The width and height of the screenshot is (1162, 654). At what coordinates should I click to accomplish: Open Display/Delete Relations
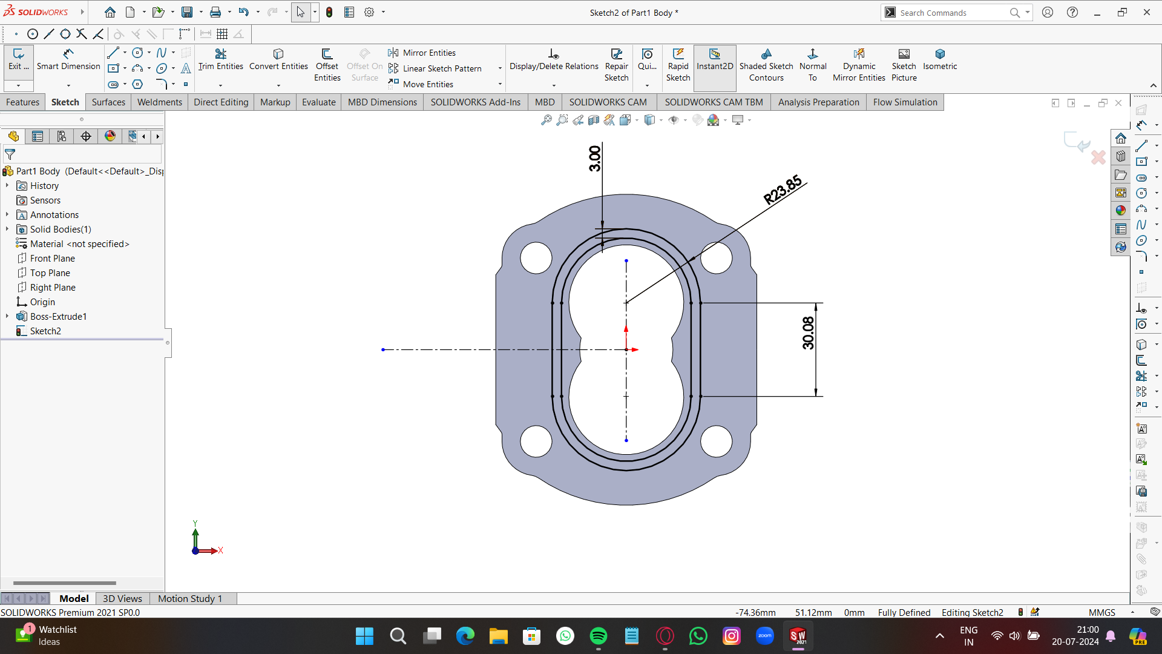(x=554, y=59)
